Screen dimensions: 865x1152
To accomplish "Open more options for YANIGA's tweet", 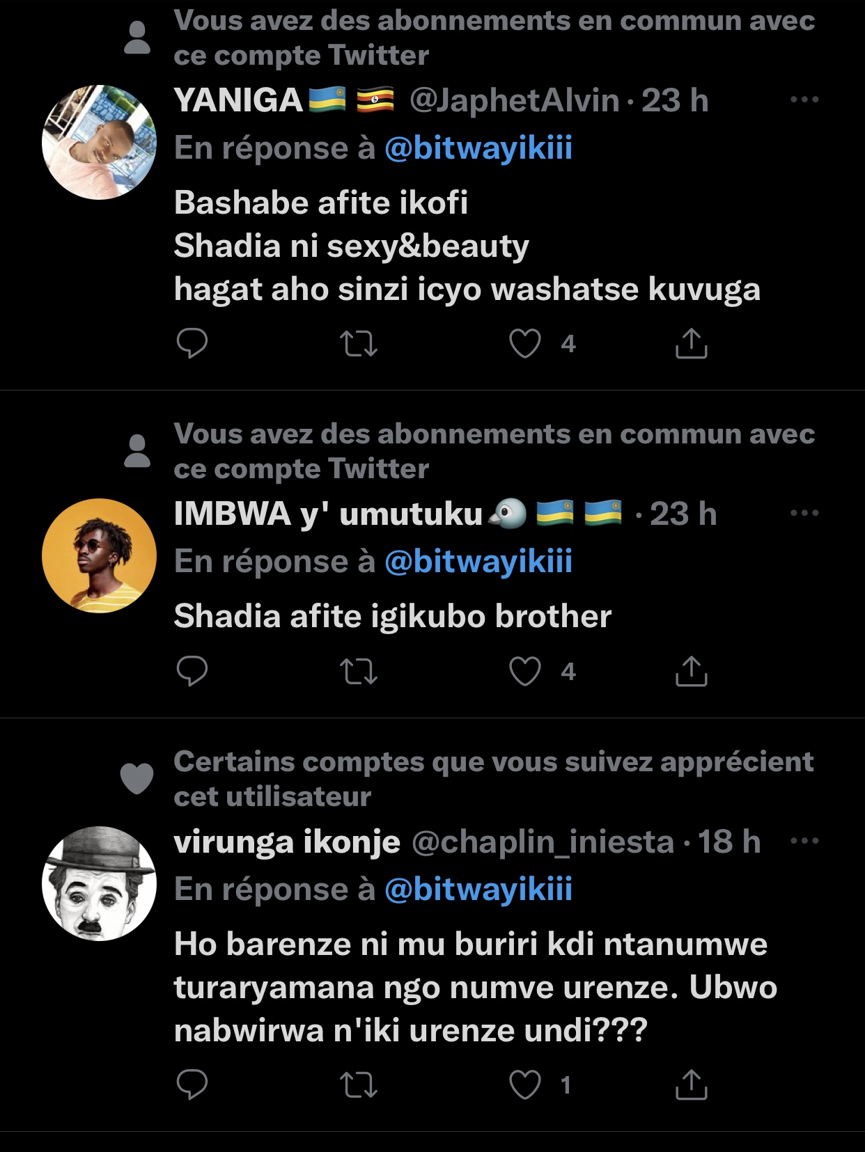I will 804,100.
